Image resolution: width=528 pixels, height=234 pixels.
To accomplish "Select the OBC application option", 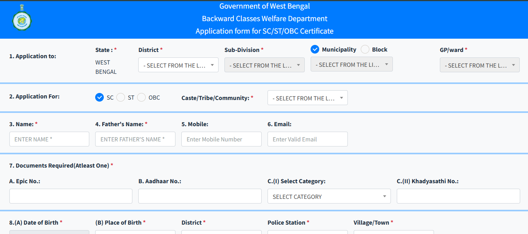I will click(141, 97).
